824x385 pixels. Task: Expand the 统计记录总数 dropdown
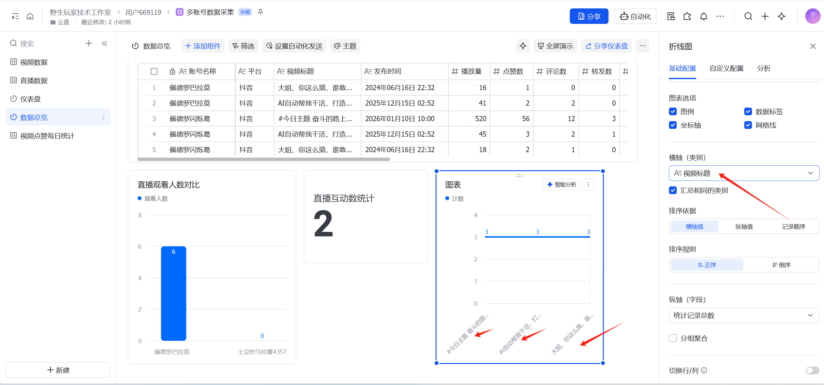tap(744, 315)
